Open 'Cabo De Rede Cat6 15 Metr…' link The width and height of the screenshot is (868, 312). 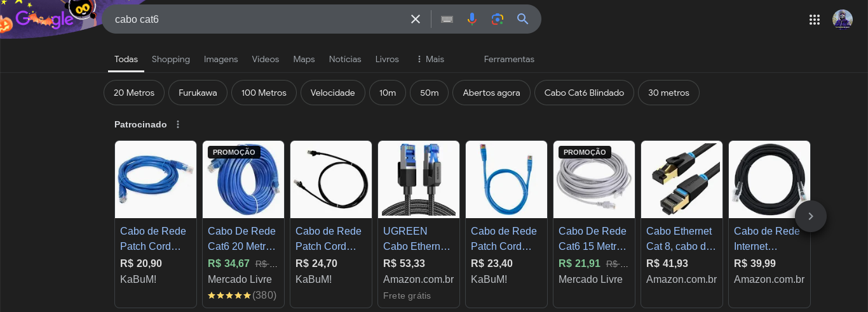point(593,238)
